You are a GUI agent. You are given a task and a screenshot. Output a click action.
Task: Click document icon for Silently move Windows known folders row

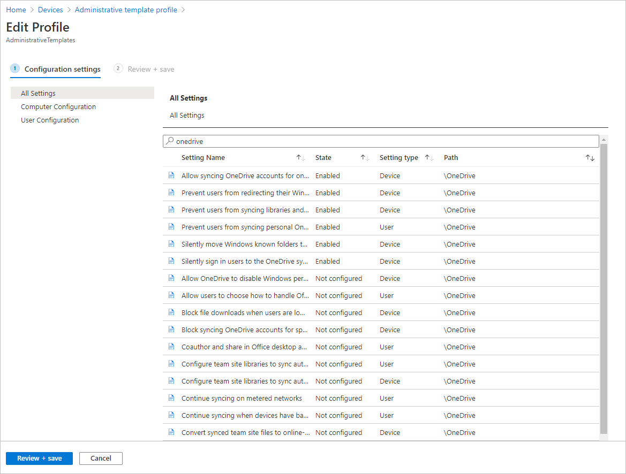click(x=171, y=244)
